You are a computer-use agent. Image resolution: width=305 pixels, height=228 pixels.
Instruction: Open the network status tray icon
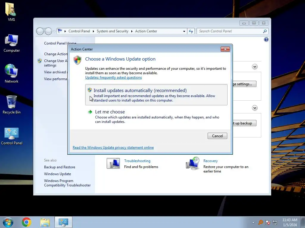click(275, 222)
